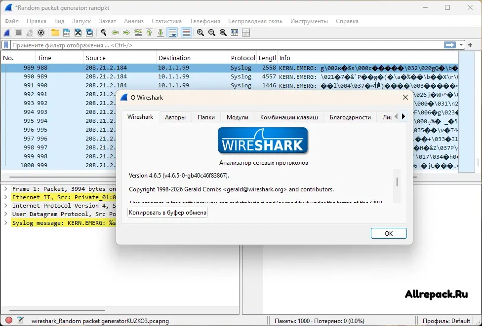Viewport: 482px width, 326px height.
Task: Start capturing packets with the shark fin icon
Action: click(x=7, y=33)
